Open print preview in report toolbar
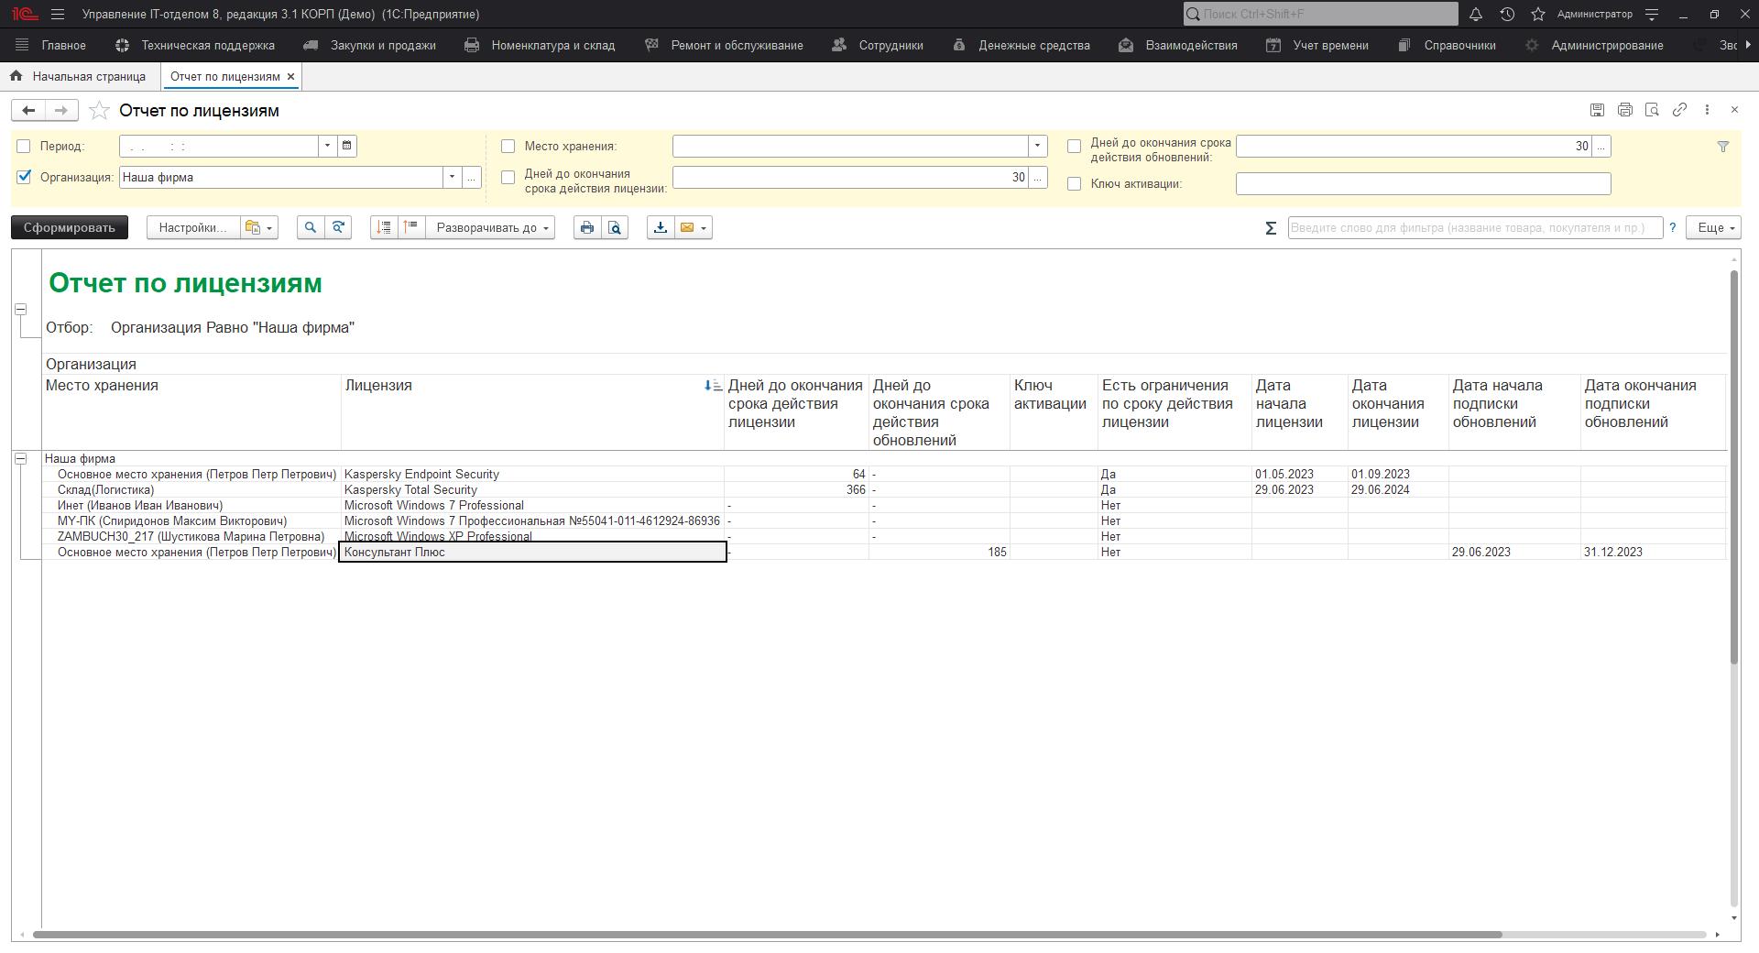The height and width of the screenshot is (953, 1759). point(615,228)
